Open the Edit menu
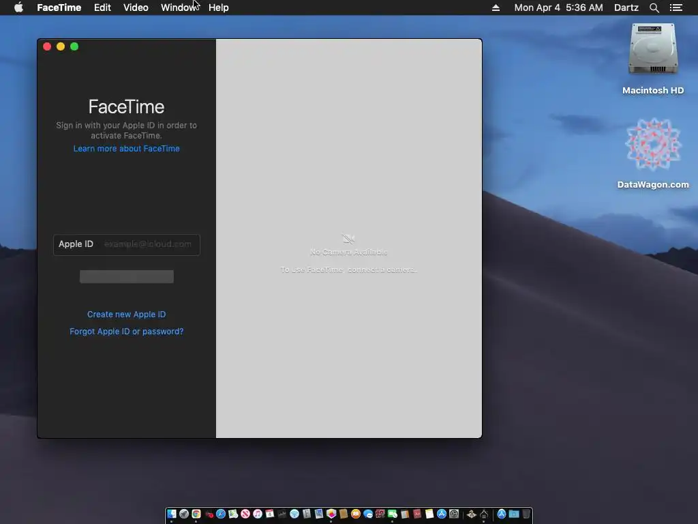The height and width of the screenshot is (524, 698). coord(102,8)
